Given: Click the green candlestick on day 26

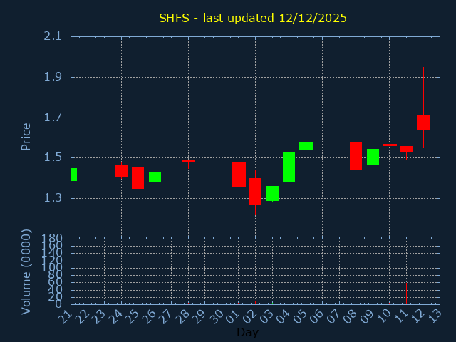Looking at the screenshot, I should coord(155,177).
